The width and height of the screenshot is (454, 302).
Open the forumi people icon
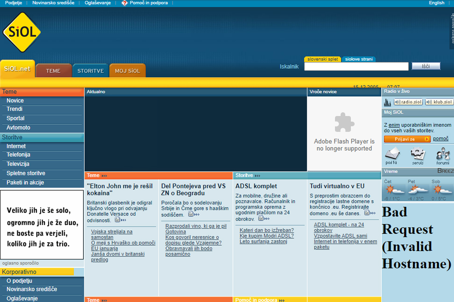click(443, 153)
